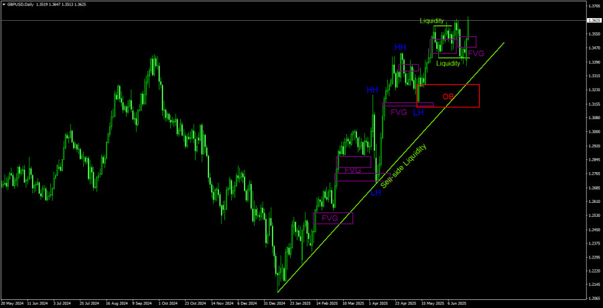Click the 14 Nov 2024 date label
This screenshot has width=603, height=308.
click(221, 303)
